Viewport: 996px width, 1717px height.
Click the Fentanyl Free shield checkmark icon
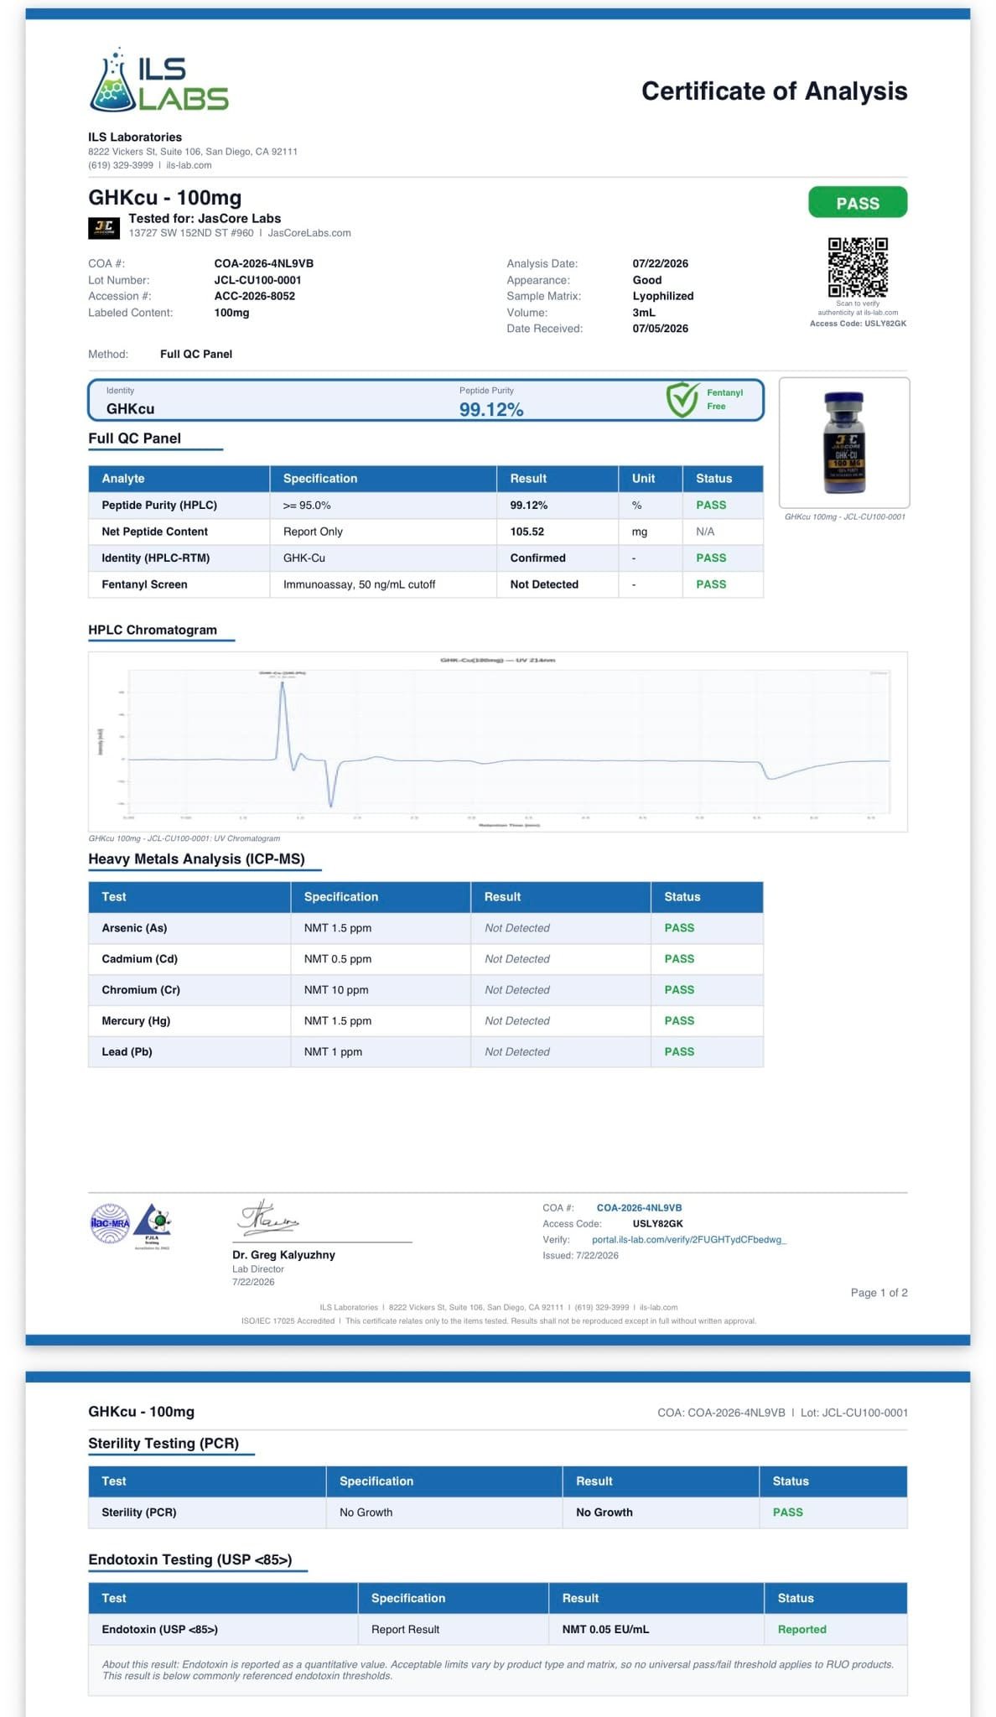click(682, 400)
